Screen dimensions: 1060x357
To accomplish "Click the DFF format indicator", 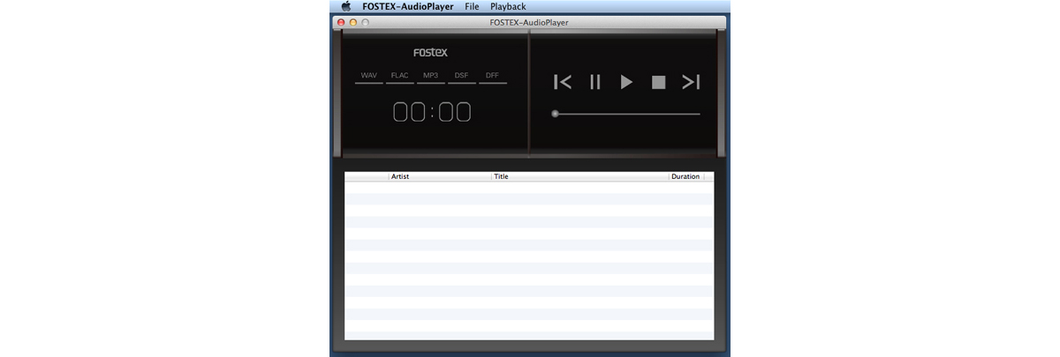I will 493,76.
